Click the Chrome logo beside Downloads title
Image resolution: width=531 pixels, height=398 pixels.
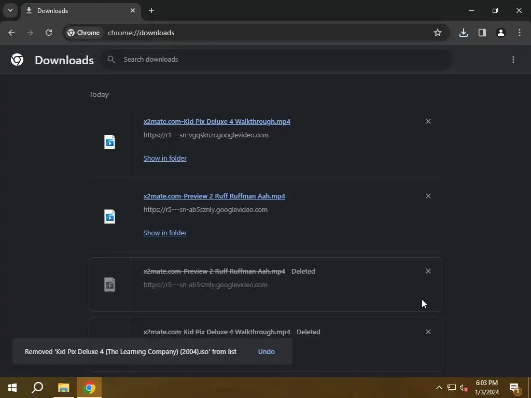pyautogui.click(x=17, y=60)
